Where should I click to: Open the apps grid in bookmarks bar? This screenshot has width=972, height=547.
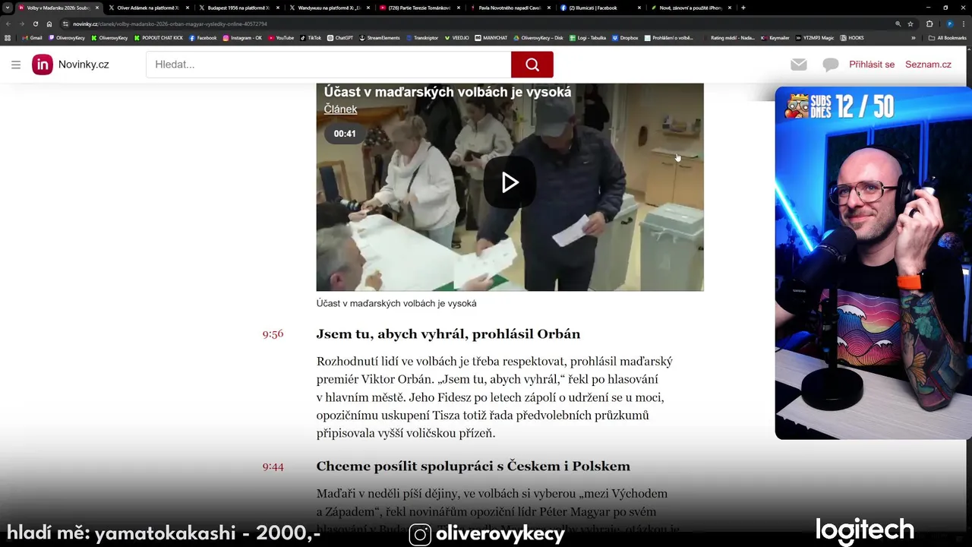(8, 37)
